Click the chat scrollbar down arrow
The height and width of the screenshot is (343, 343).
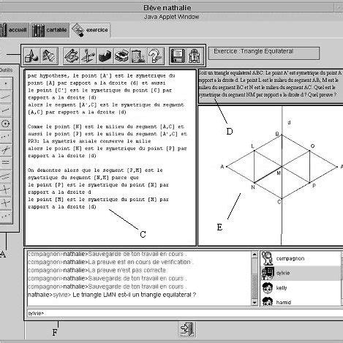255,303
